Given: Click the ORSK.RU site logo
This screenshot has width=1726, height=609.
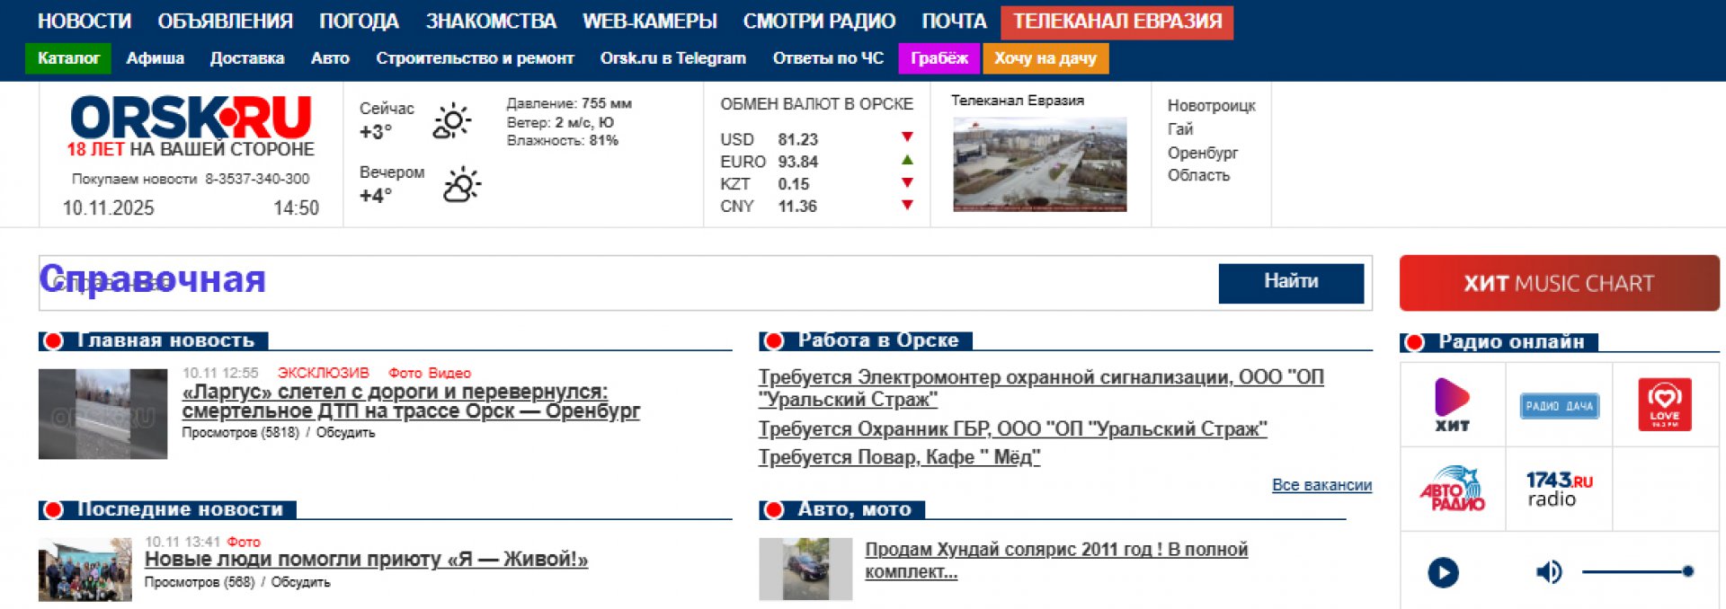Looking at the screenshot, I should (x=191, y=119).
